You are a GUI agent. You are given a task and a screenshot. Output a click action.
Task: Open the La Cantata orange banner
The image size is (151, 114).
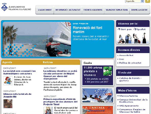tap(98, 110)
